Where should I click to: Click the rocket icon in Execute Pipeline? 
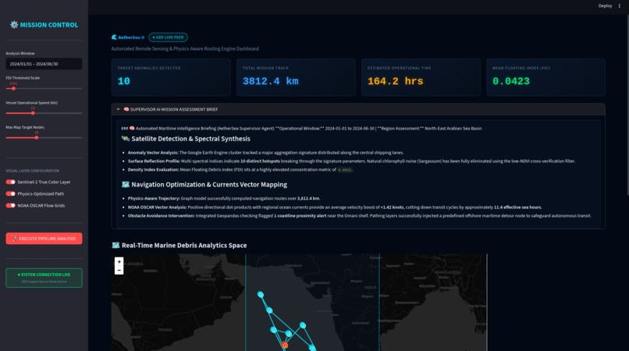tap(15, 239)
